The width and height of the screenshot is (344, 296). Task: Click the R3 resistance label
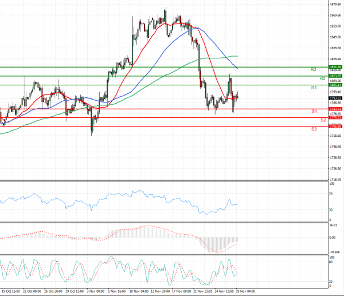pos(313,69)
